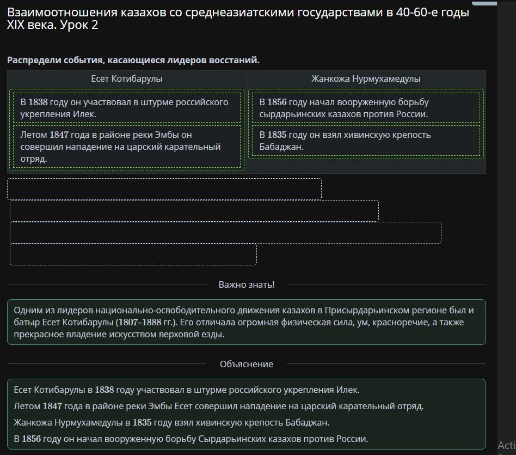516x455 pixels.
Task: Click the 'Важно знать!' section heading
Action: click(247, 284)
